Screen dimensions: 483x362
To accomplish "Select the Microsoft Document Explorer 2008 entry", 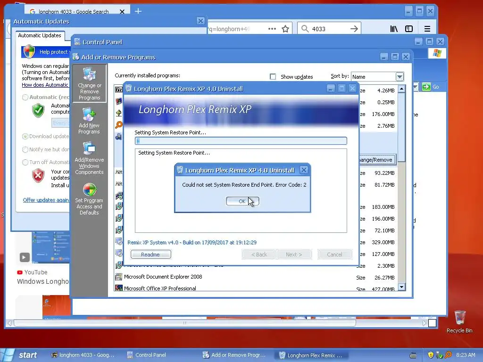I will (256, 277).
